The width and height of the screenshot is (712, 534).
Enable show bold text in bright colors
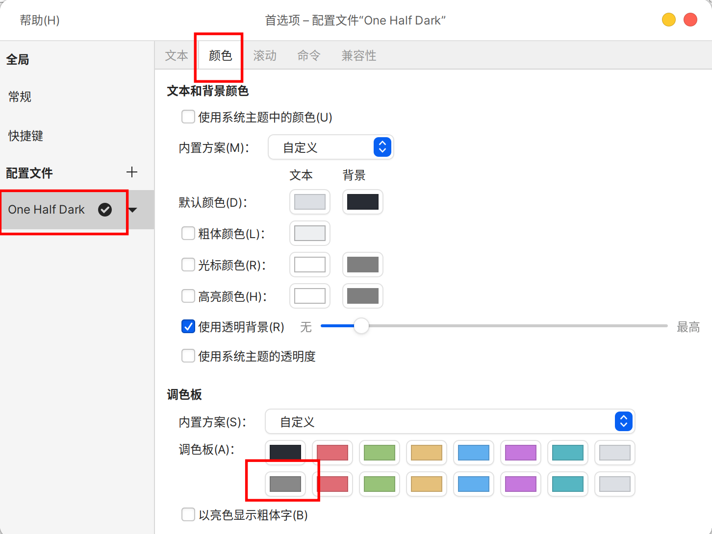pos(188,515)
